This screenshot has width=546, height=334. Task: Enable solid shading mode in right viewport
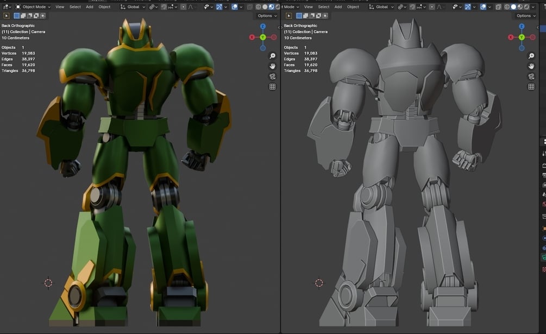pos(513,7)
